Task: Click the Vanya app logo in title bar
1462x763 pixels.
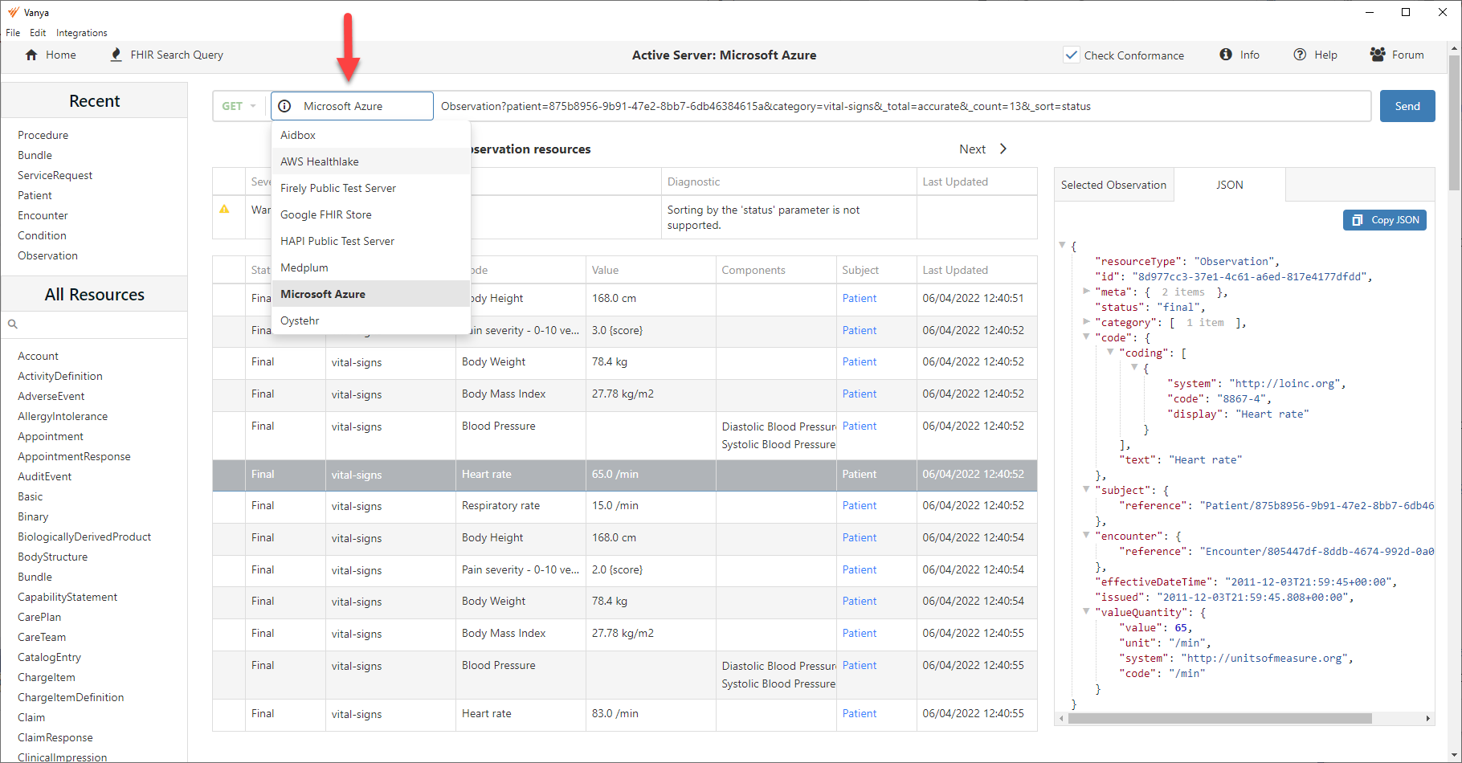Action: tap(13, 12)
